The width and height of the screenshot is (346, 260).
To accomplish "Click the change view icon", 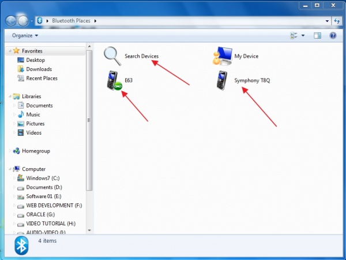I will 294,35.
